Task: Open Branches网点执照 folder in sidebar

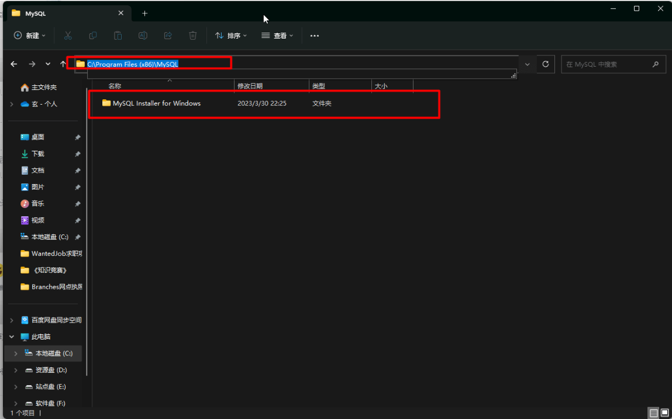Action: (x=51, y=287)
